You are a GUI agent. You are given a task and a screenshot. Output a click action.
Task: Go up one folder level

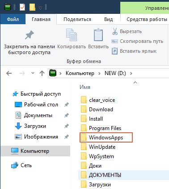click(x=42, y=73)
